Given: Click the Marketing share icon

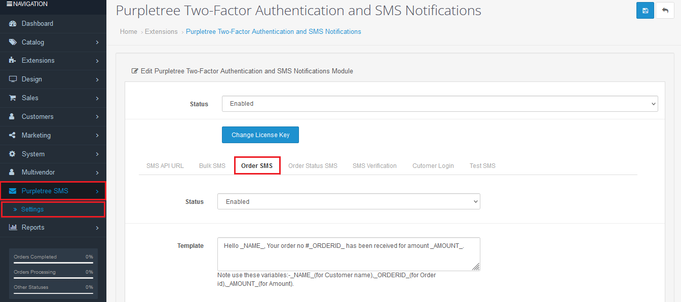Looking at the screenshot, I should click(13, 136).
